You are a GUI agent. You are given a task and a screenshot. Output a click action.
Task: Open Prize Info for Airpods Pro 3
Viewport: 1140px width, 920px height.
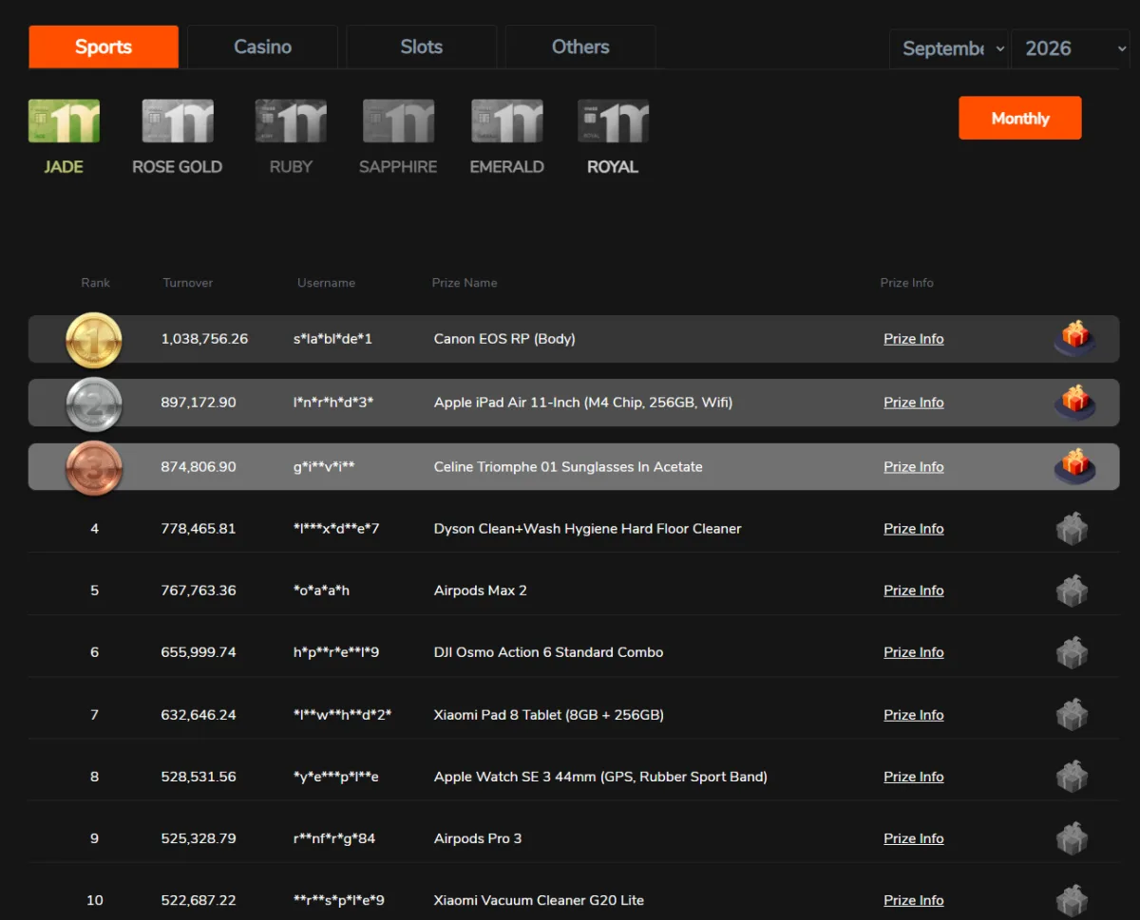(914, 838)
